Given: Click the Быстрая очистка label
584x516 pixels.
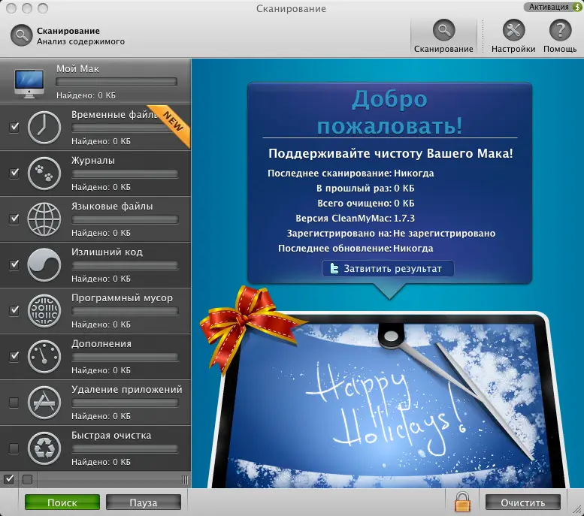Looking at the screenshot, I should point(111,435).
